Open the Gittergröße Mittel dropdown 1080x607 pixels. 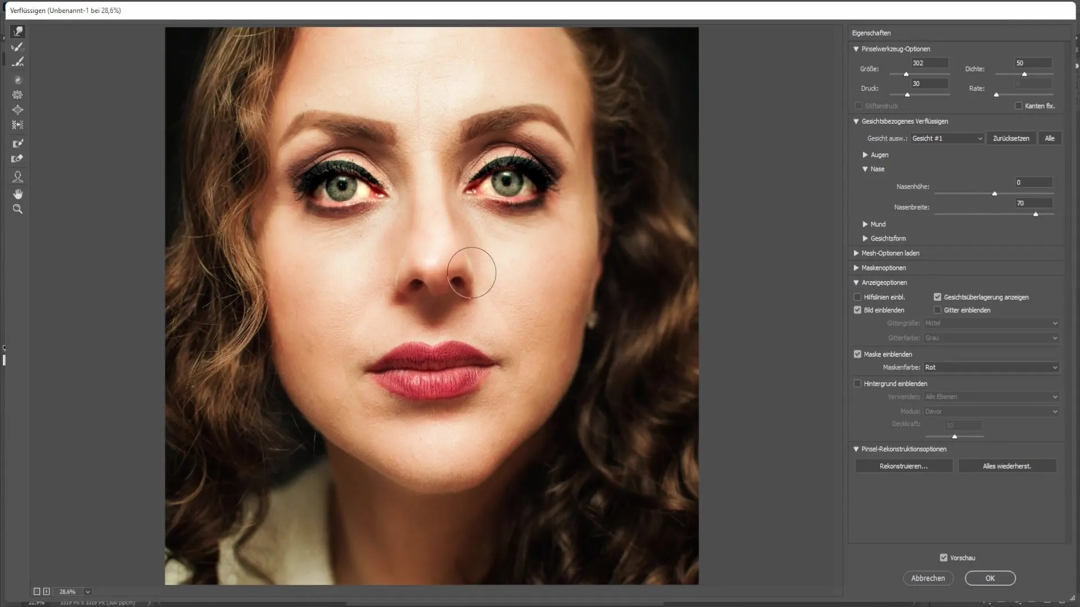tap(992, 323)
